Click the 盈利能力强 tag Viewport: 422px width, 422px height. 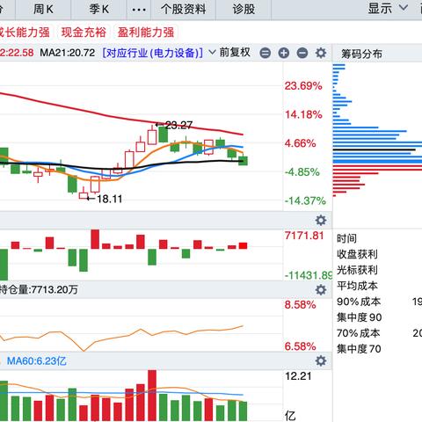(146, 33)
